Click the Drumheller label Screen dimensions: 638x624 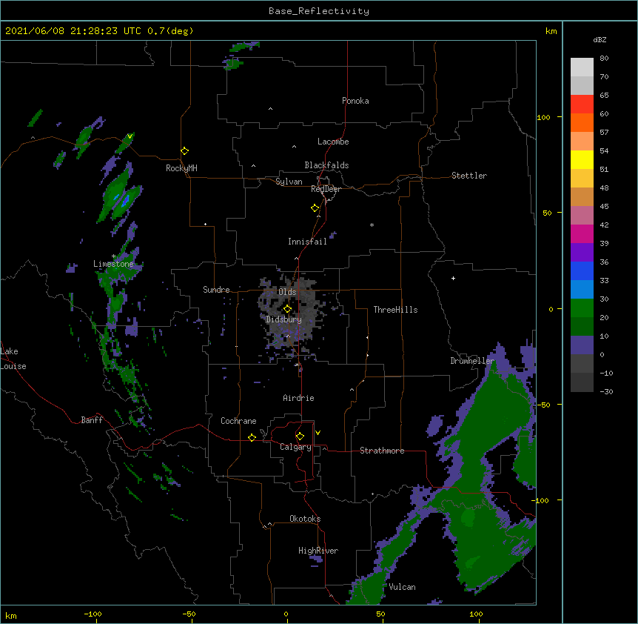coord(472,361)
